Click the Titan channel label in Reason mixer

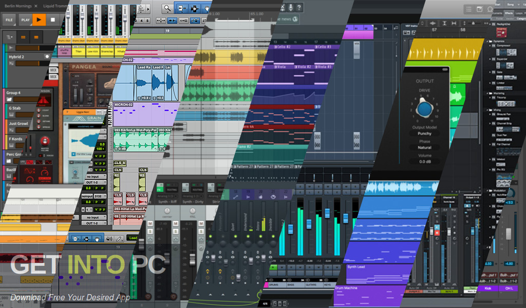(79, 51)
